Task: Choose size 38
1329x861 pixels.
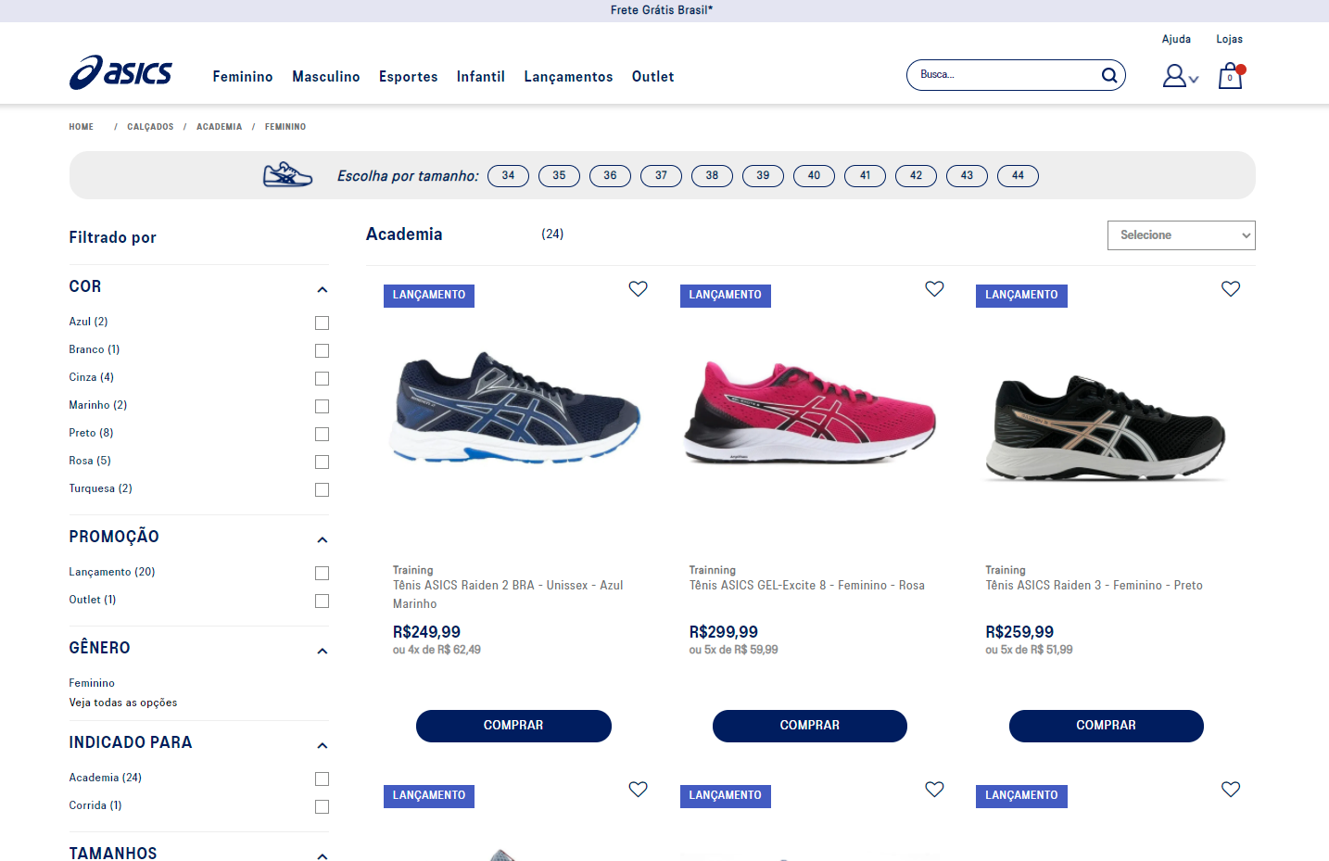Action: (712, 176)
